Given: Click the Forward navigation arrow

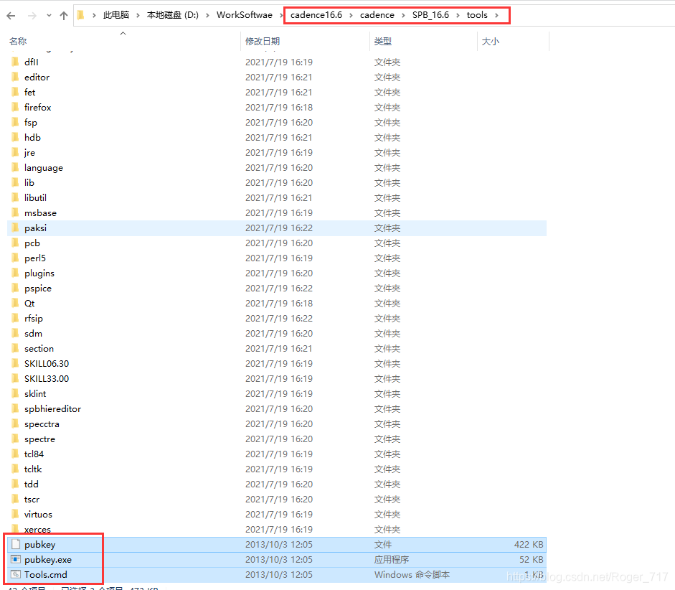Looking at the screenshot, I should point(31,15).
